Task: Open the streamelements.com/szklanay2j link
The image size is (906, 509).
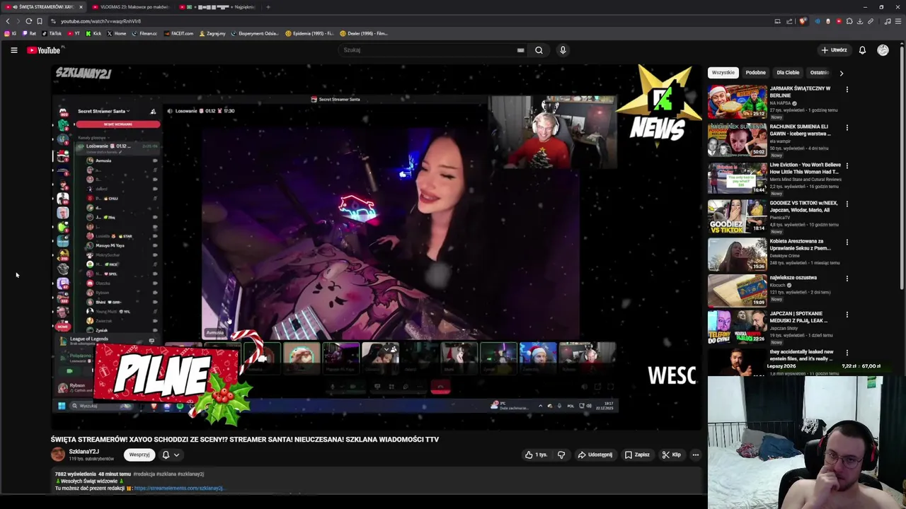Action: (178, 488)
